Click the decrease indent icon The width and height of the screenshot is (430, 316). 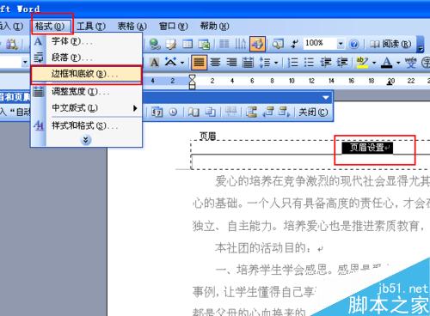326,62
